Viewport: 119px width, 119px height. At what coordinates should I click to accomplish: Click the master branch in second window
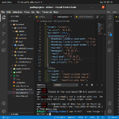pos(113,117)
